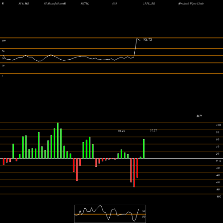This screenshot has width=223, height=223.
Task: Select the 'SI(TM)' header text
Action: (85, 4)
